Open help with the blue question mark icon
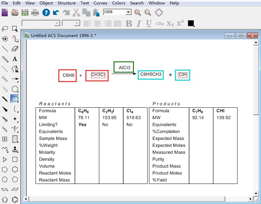Screen dimensions: 261x204 point(46,12)
